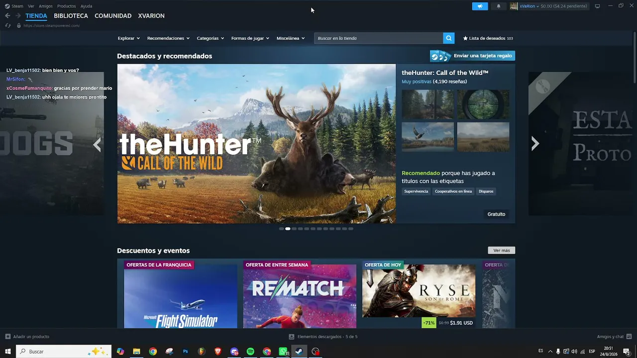637x358 pixels.
Task: Click the add product plus icon
Action: [x=8, y=337]
